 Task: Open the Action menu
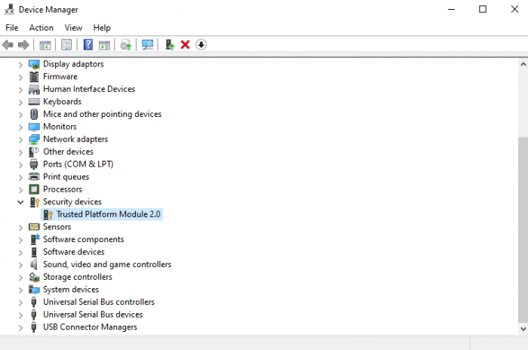[x=41, y=28]
